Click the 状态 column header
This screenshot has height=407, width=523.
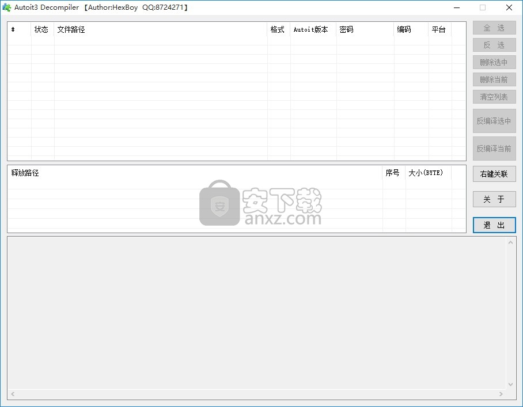tap(42, 30)
